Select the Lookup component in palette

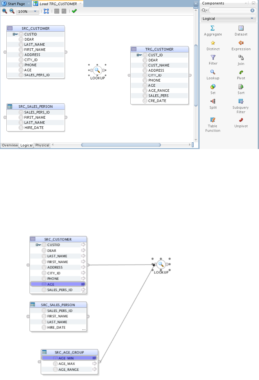pos(213,75)
